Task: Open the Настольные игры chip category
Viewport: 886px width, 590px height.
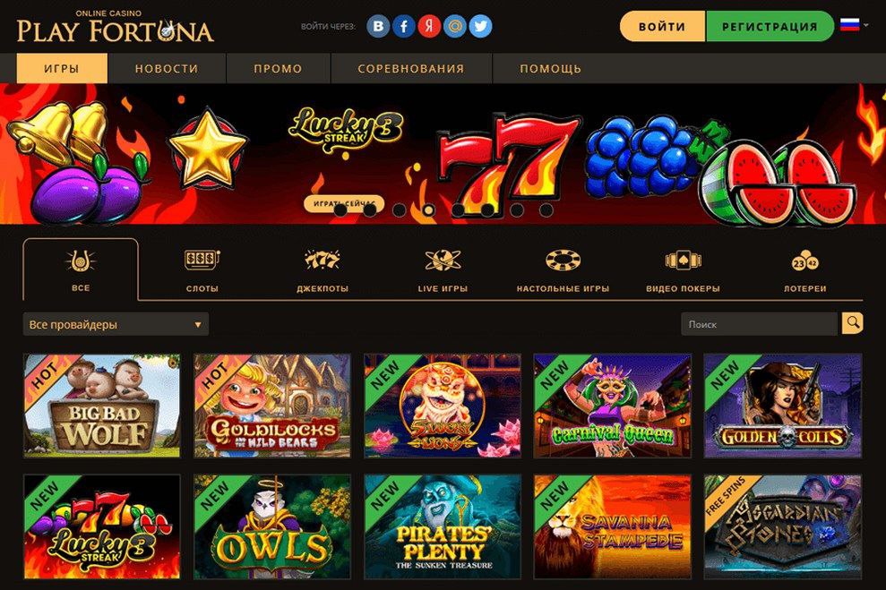Action: pos(563,270)
